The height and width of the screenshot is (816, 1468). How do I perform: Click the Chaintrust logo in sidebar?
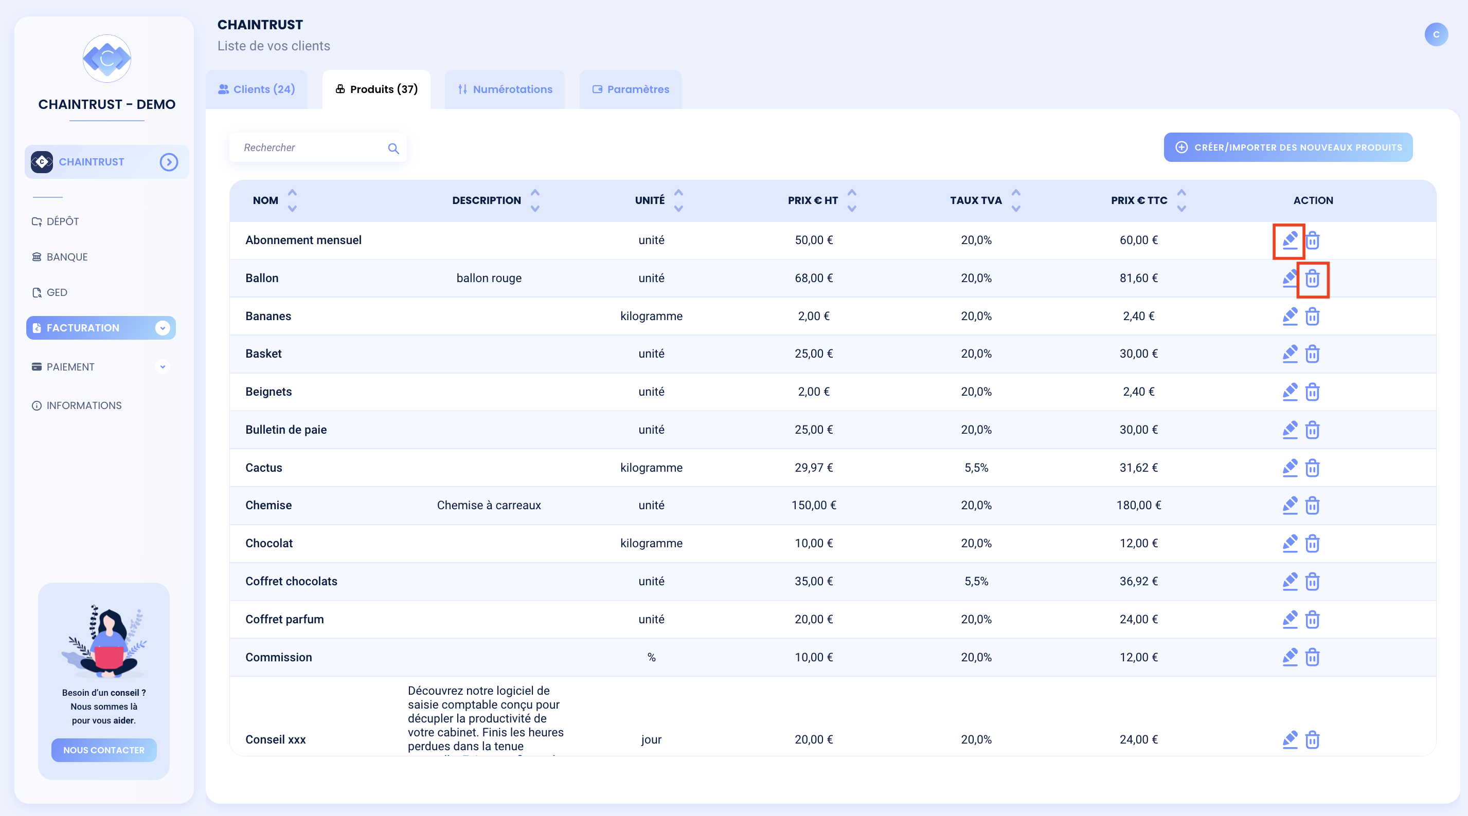click(x=106, y=58)
